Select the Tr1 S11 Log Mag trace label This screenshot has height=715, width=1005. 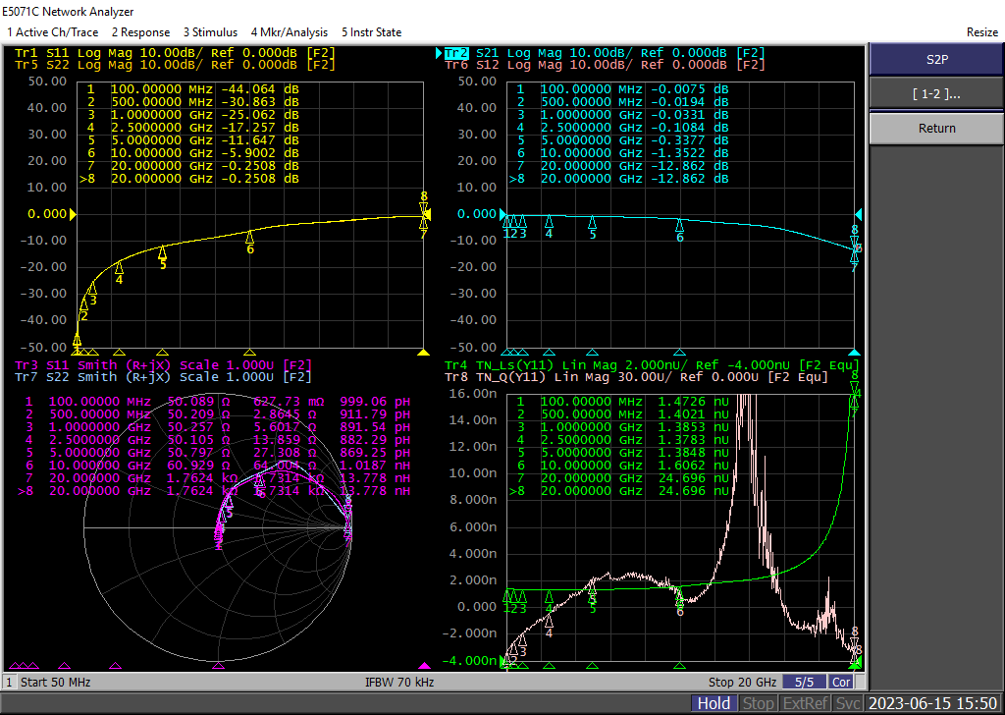click(x=175, y=53)
